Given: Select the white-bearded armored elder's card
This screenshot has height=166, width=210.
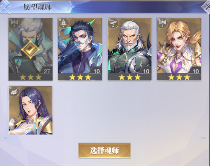Looking at the screenshot, I should (x=129, y=49).
